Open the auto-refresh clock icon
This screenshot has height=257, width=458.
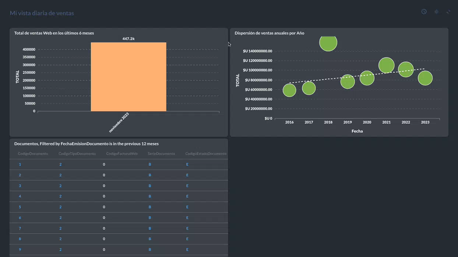(x=424, y=12)
